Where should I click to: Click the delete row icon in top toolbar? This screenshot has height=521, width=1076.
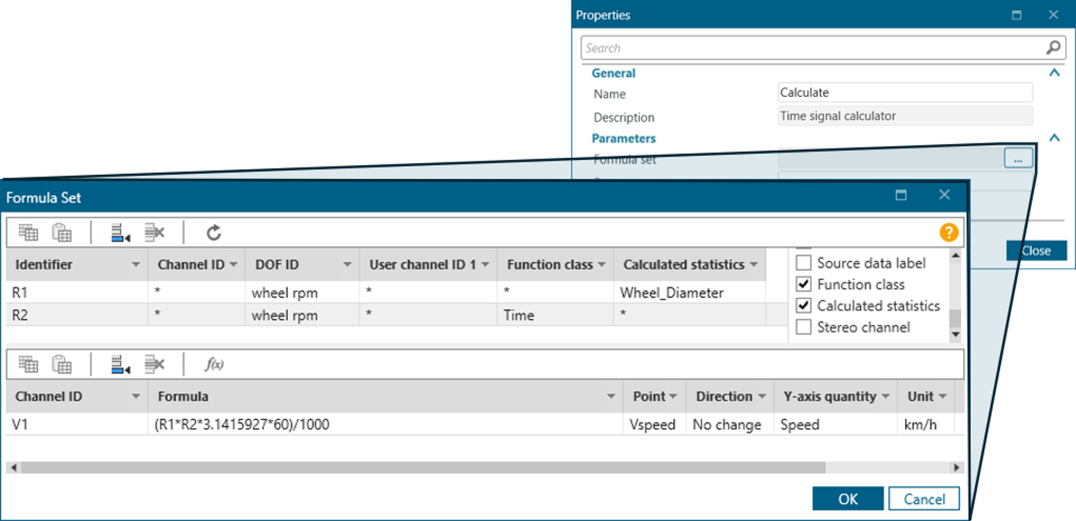click(154, 232)
